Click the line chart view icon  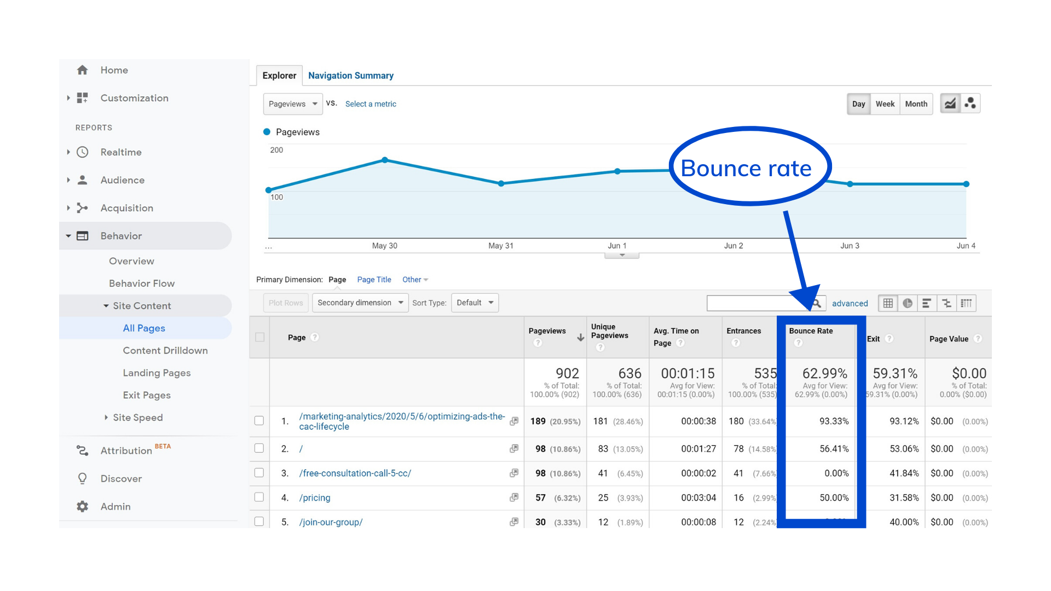pos(950,103)
